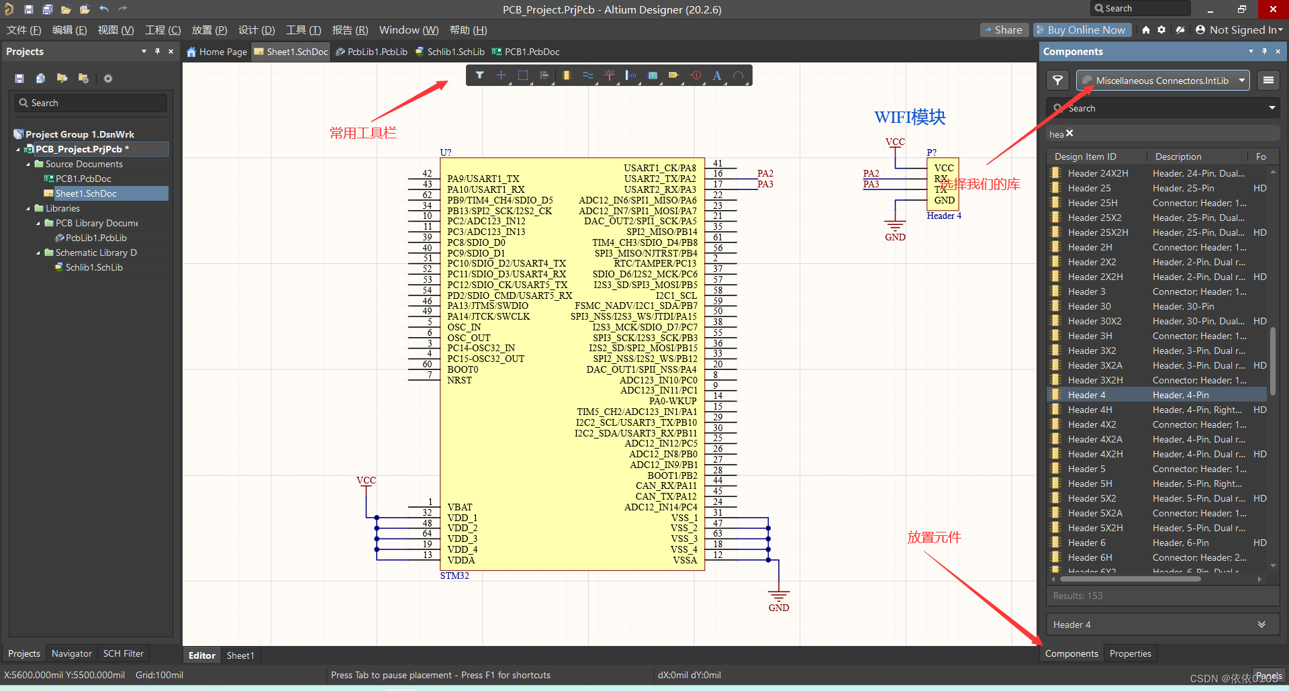Open the Projects panel settings gear
Screen dimensions: 1289x691
(x=108, y=78)
